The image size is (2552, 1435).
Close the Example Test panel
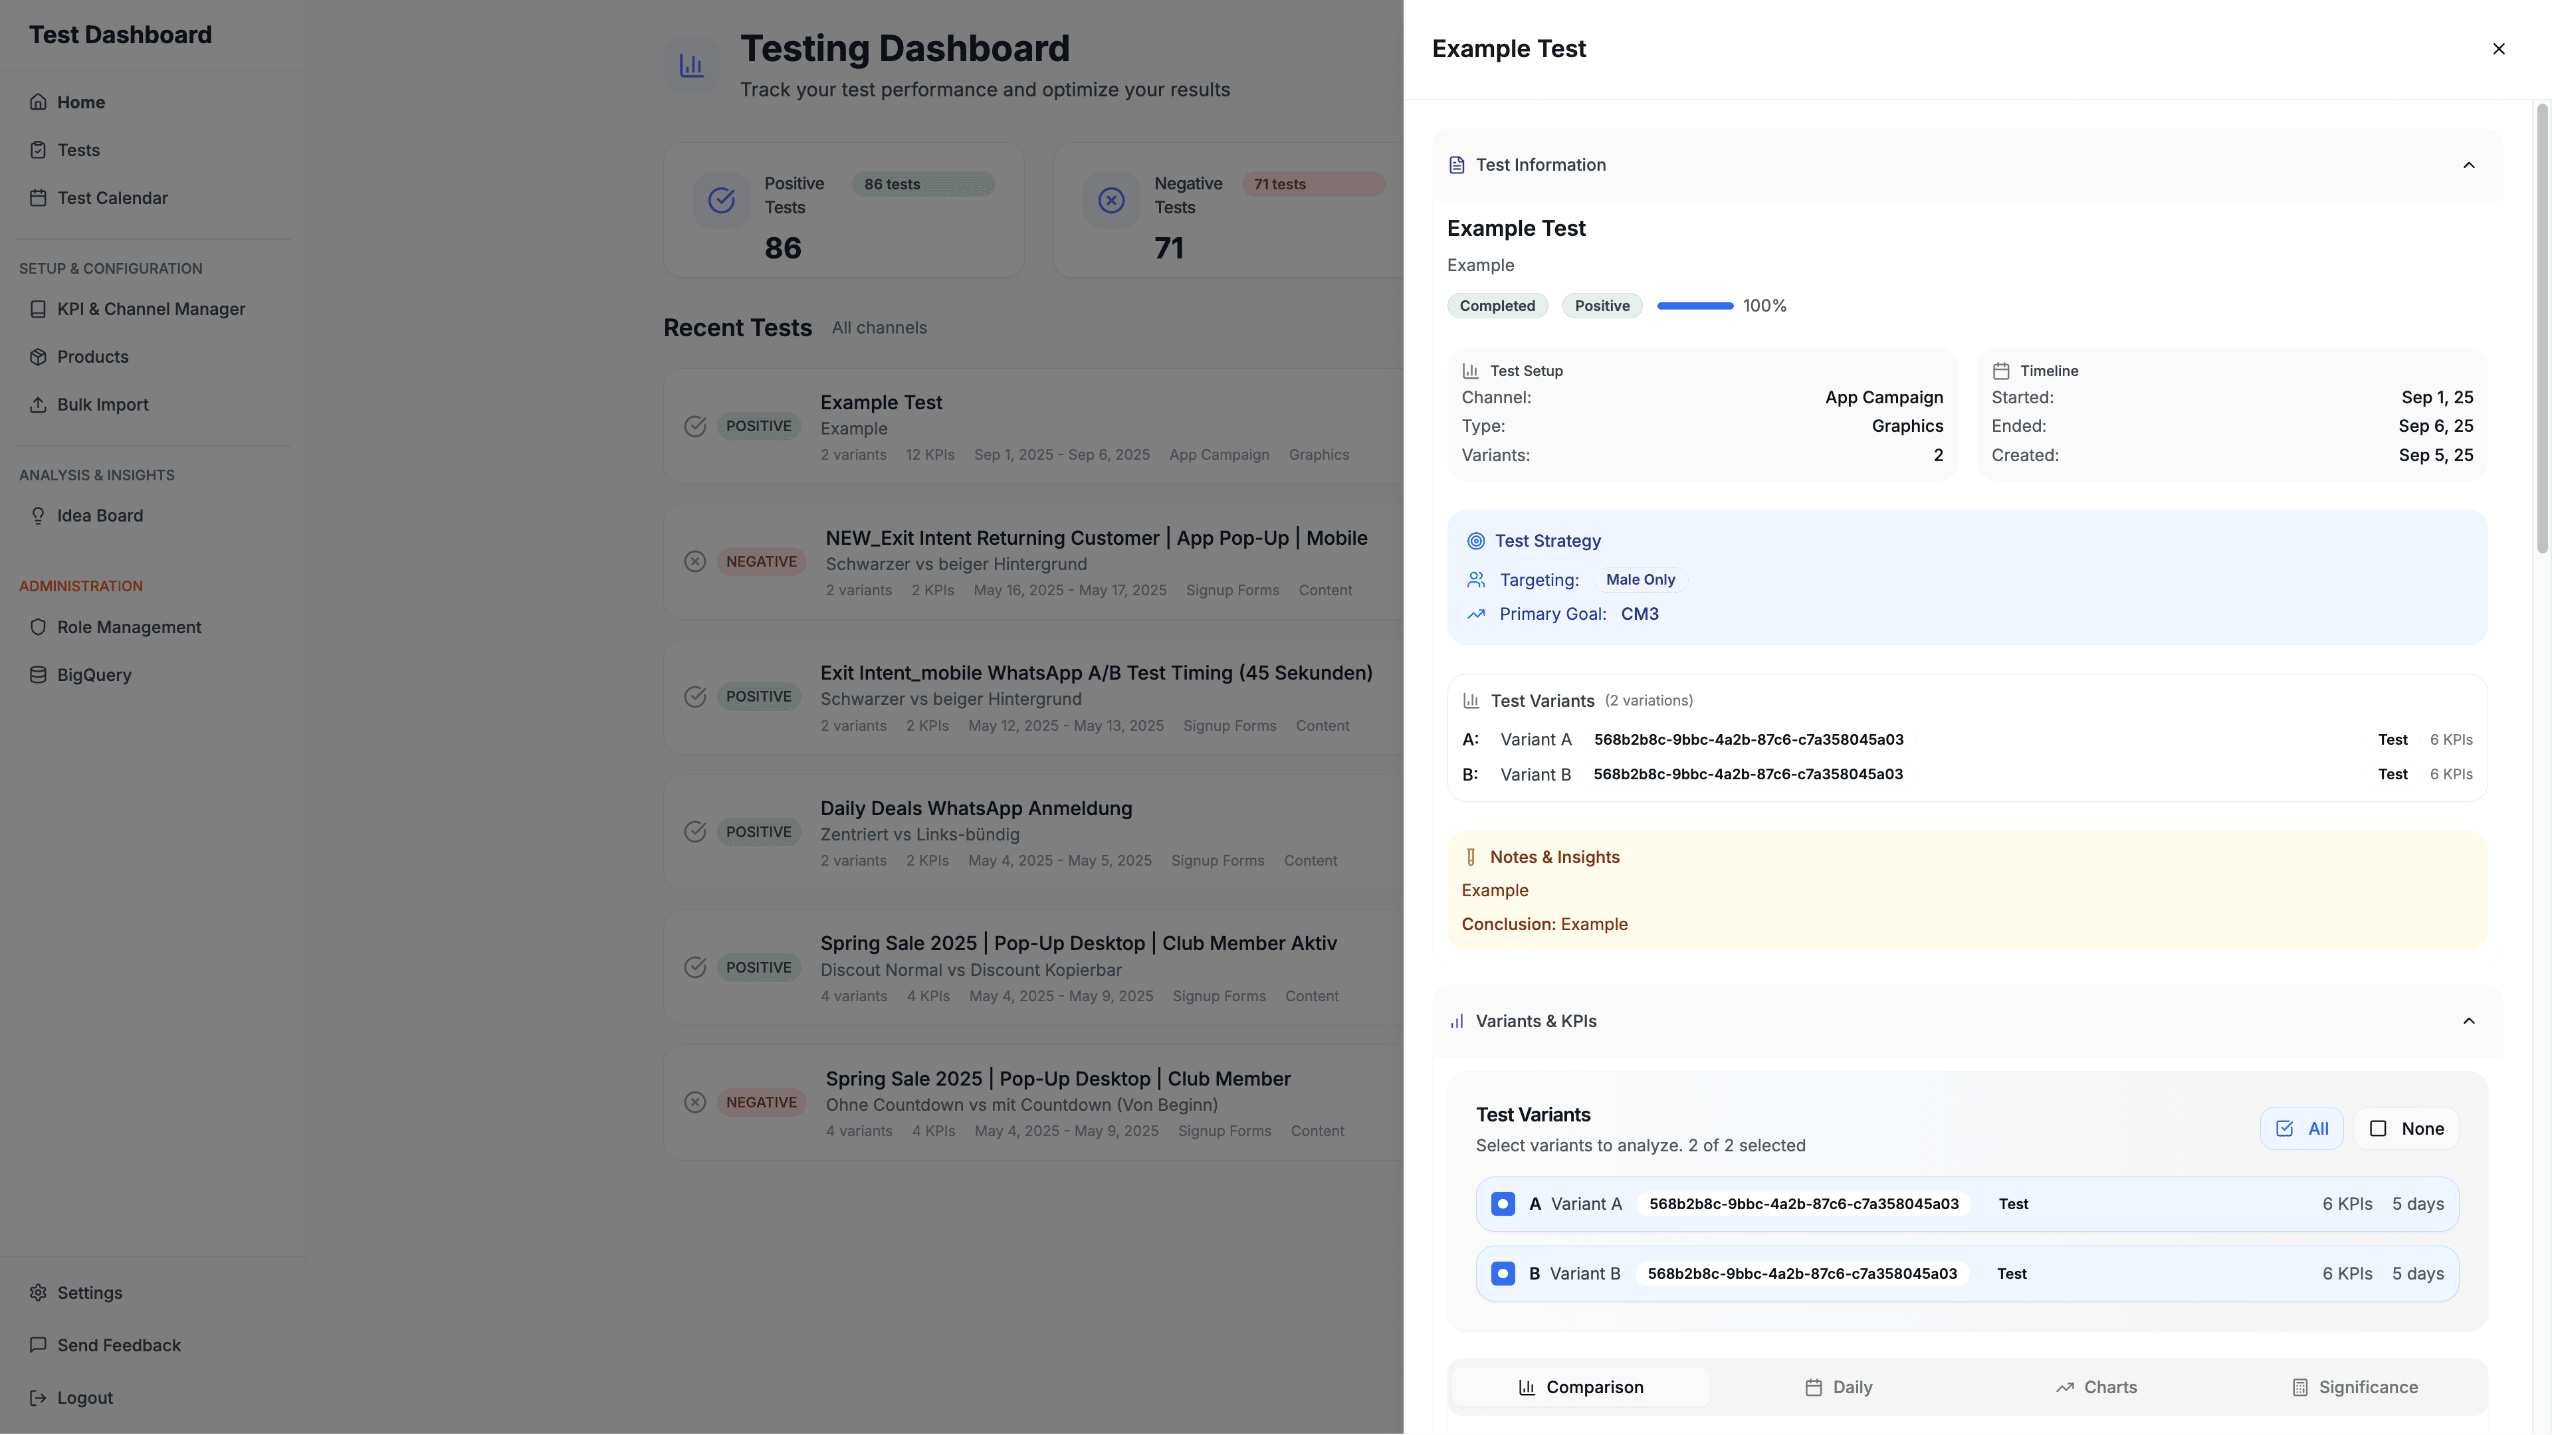(2499, 48)
